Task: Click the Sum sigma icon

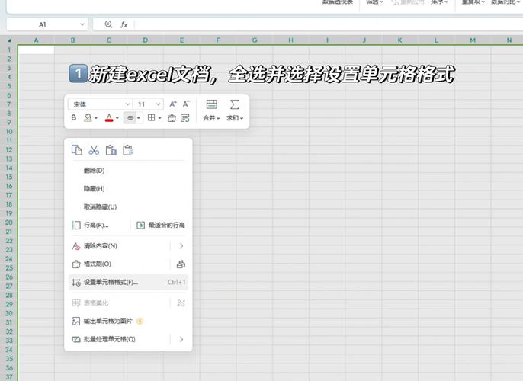Action: pyautogui.click(x=235, y=104)
